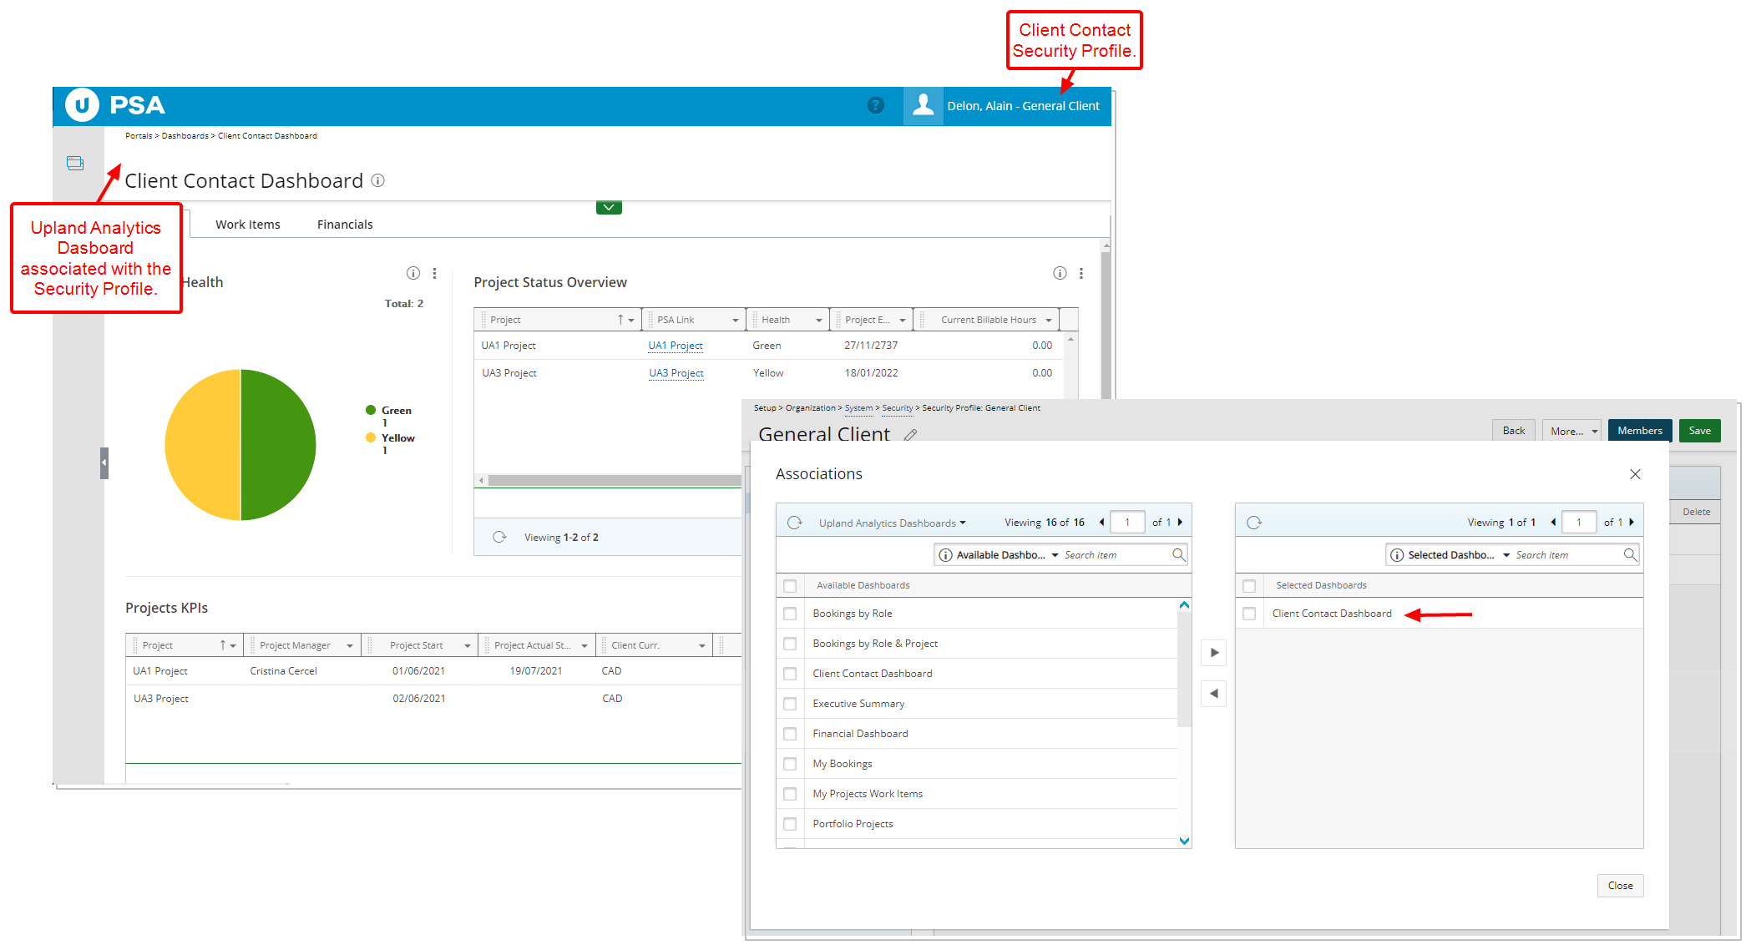Click search magnifier in Selected Dashboards

pyautogui.click(x=1629, y=554)
